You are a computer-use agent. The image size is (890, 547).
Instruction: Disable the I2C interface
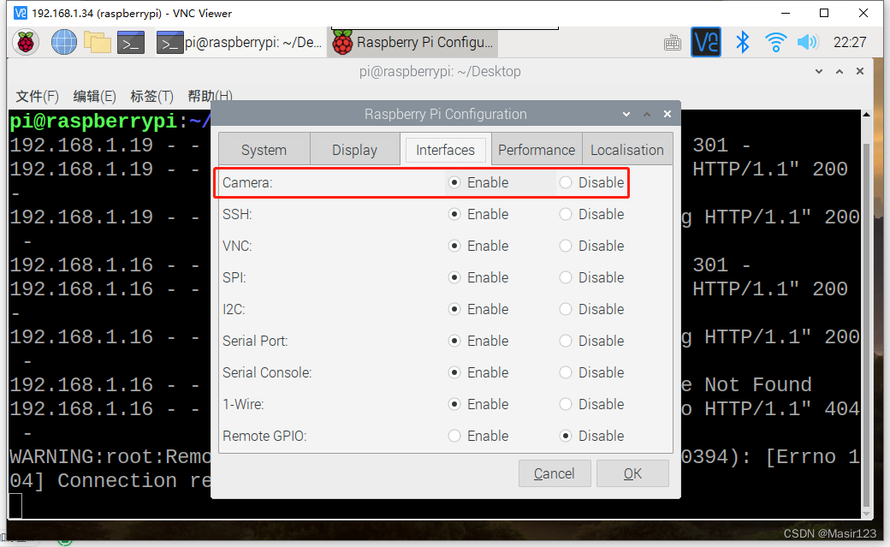(591, 310)
